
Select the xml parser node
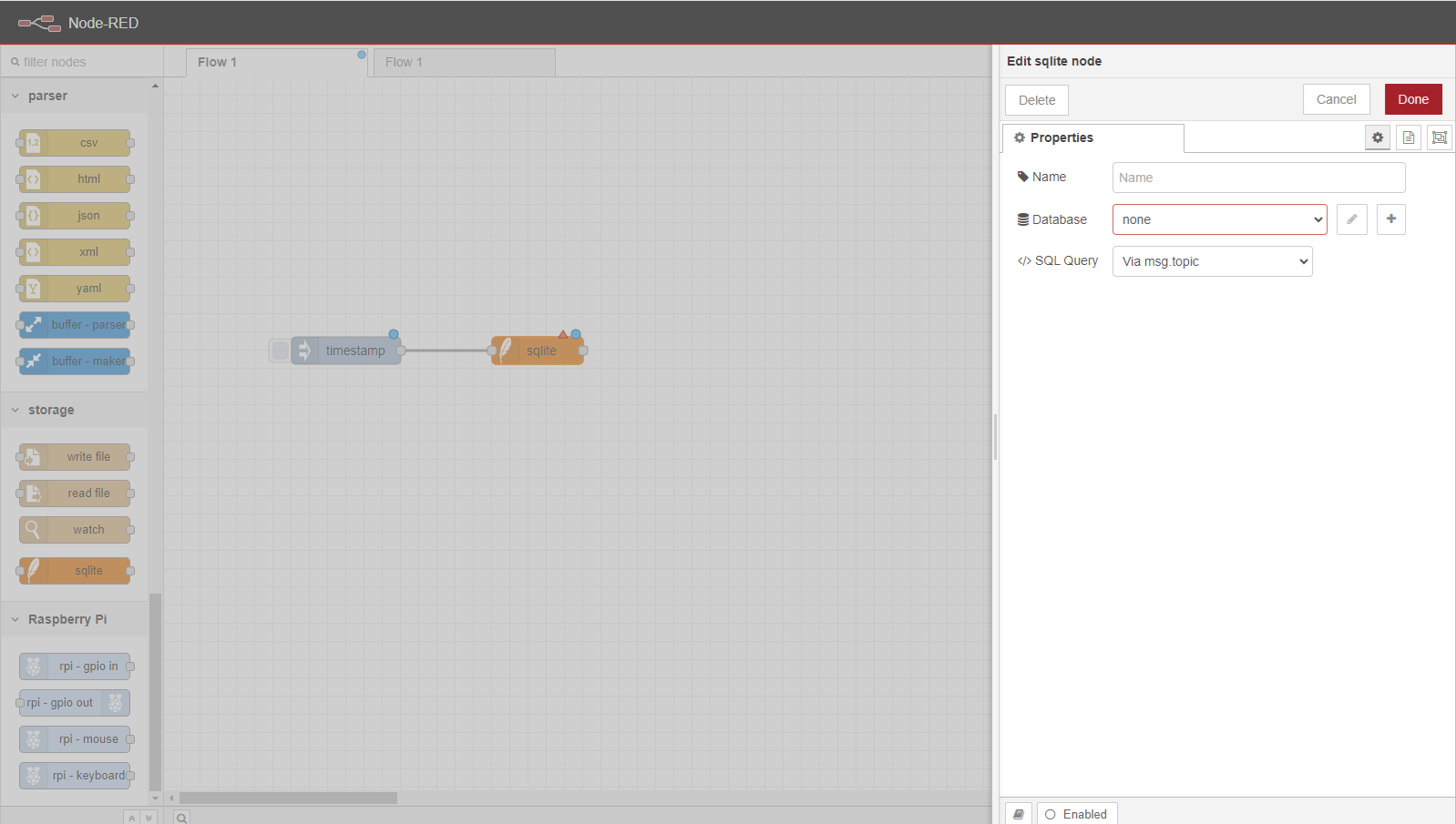[x=75, y=252]
